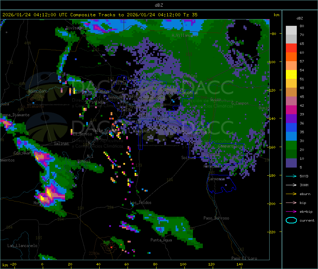Click the 'Bowen' map label
This screenshot has width=318, height=269.
point(235,158)
